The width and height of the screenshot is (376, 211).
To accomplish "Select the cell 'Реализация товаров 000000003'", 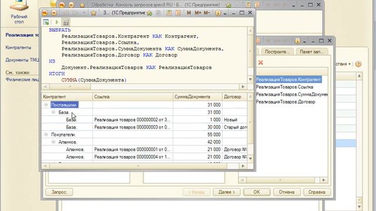I will [x=133, y=127].
